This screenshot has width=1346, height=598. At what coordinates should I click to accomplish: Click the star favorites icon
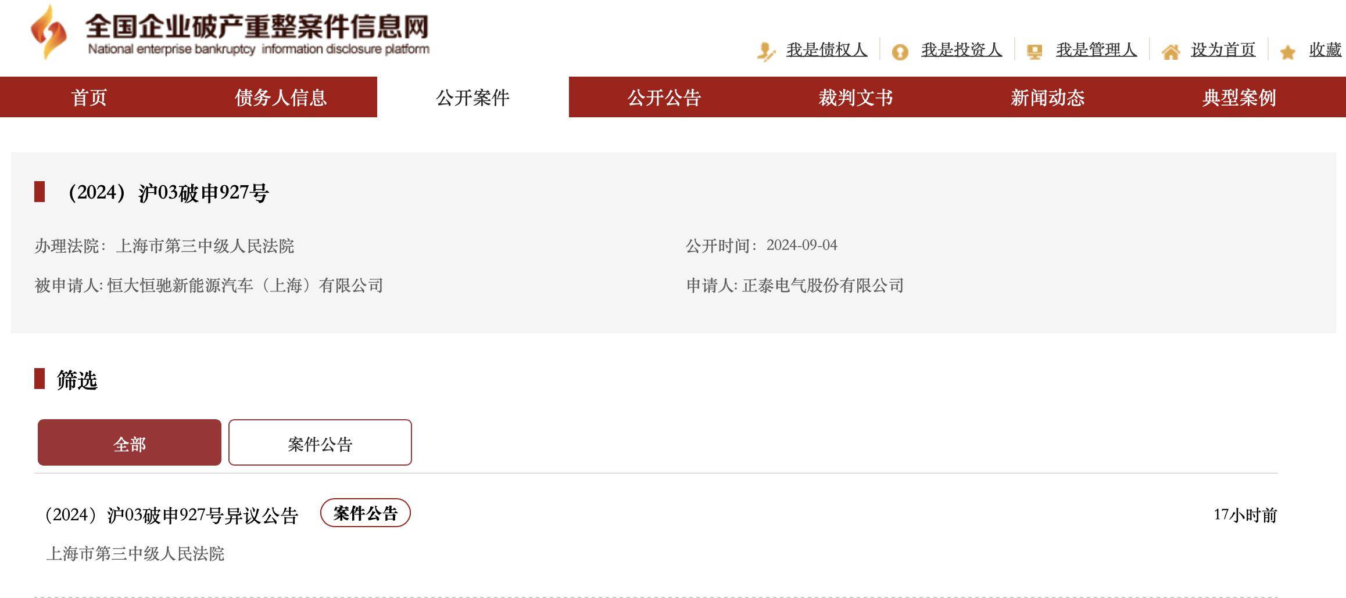coord(1288,52)
